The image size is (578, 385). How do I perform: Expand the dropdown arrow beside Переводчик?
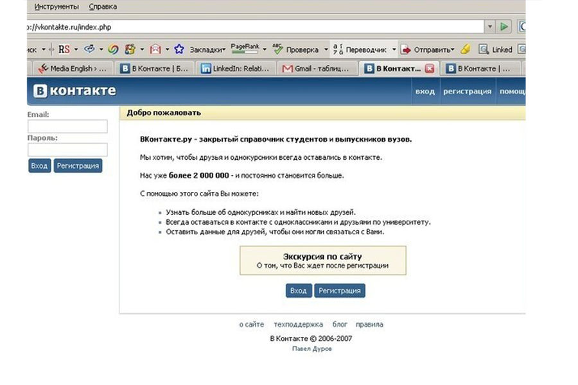[x=394, y=49]
